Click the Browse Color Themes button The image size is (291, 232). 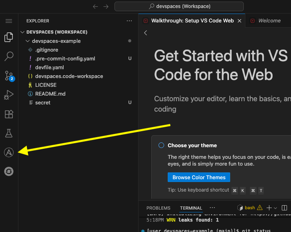tap(199, 177)
